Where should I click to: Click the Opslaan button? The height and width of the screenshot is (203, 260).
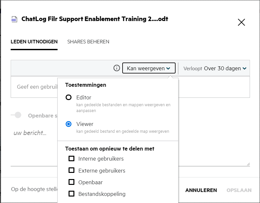coord(239,190)
